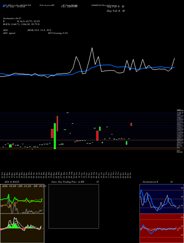The height and width of the screenshot is (243, 184).
Task: Select the "12 Day = 1113.34" SMA value
Action: point(15,7)
